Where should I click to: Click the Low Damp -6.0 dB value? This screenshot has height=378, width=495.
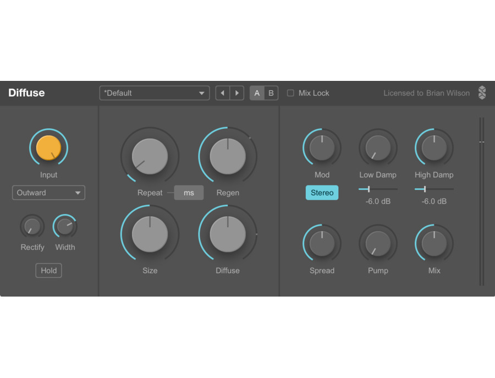tap(378, 201)
